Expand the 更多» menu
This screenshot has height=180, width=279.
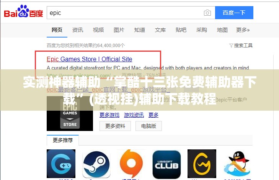[243, 30]
